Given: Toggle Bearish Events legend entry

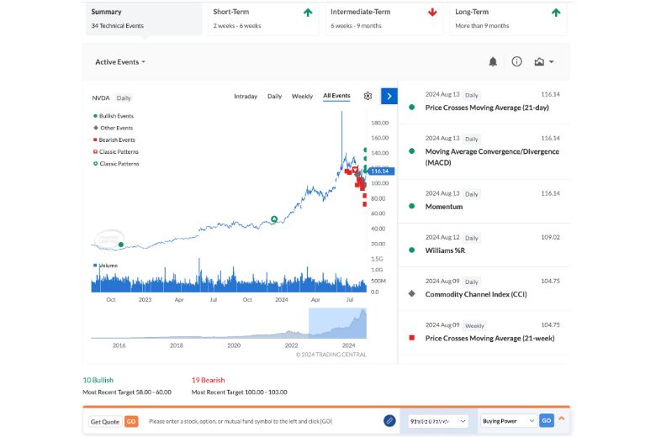Looking at the screenshot, I should tap(114, 140).
